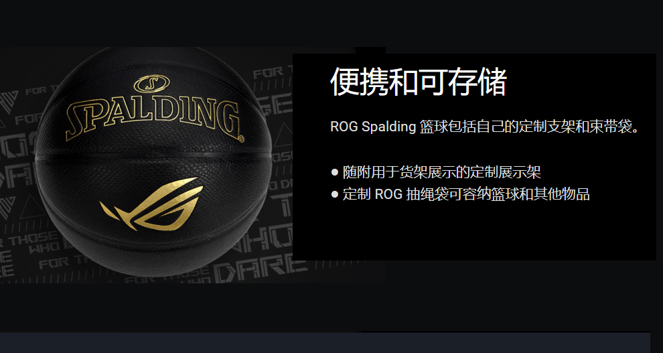The width and height of the screenshot is (663, 353).
Task: Select the bullet text 随附用于货架展示的定制展示架
Action: (x=442, y=173)
